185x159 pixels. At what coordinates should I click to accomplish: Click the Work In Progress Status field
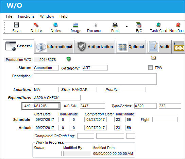pyautogui.click(x=48, y=154)
